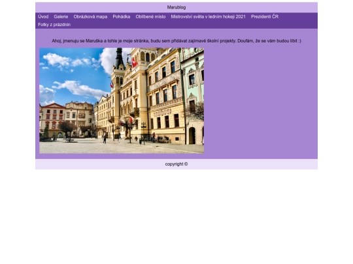Go to the Galerie page
Image resolution: width=353 pixels, height=264 pixels.
coord(61,16)
